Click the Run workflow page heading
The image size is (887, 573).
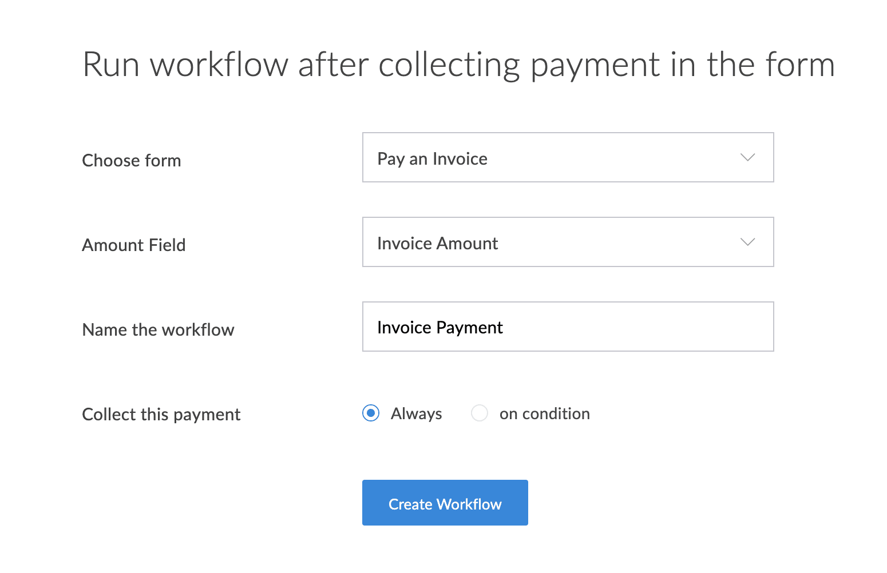pyautogui.click(x=458, y=65)
